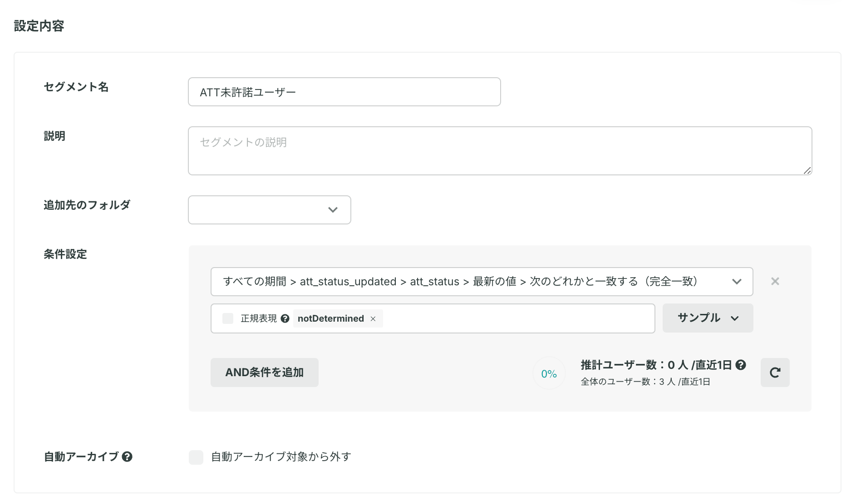This screenshot has height=497, width=856.
Task: Toggle the 正規表現 checkbox
Action: pyautogui.click(x=228, y=318)
